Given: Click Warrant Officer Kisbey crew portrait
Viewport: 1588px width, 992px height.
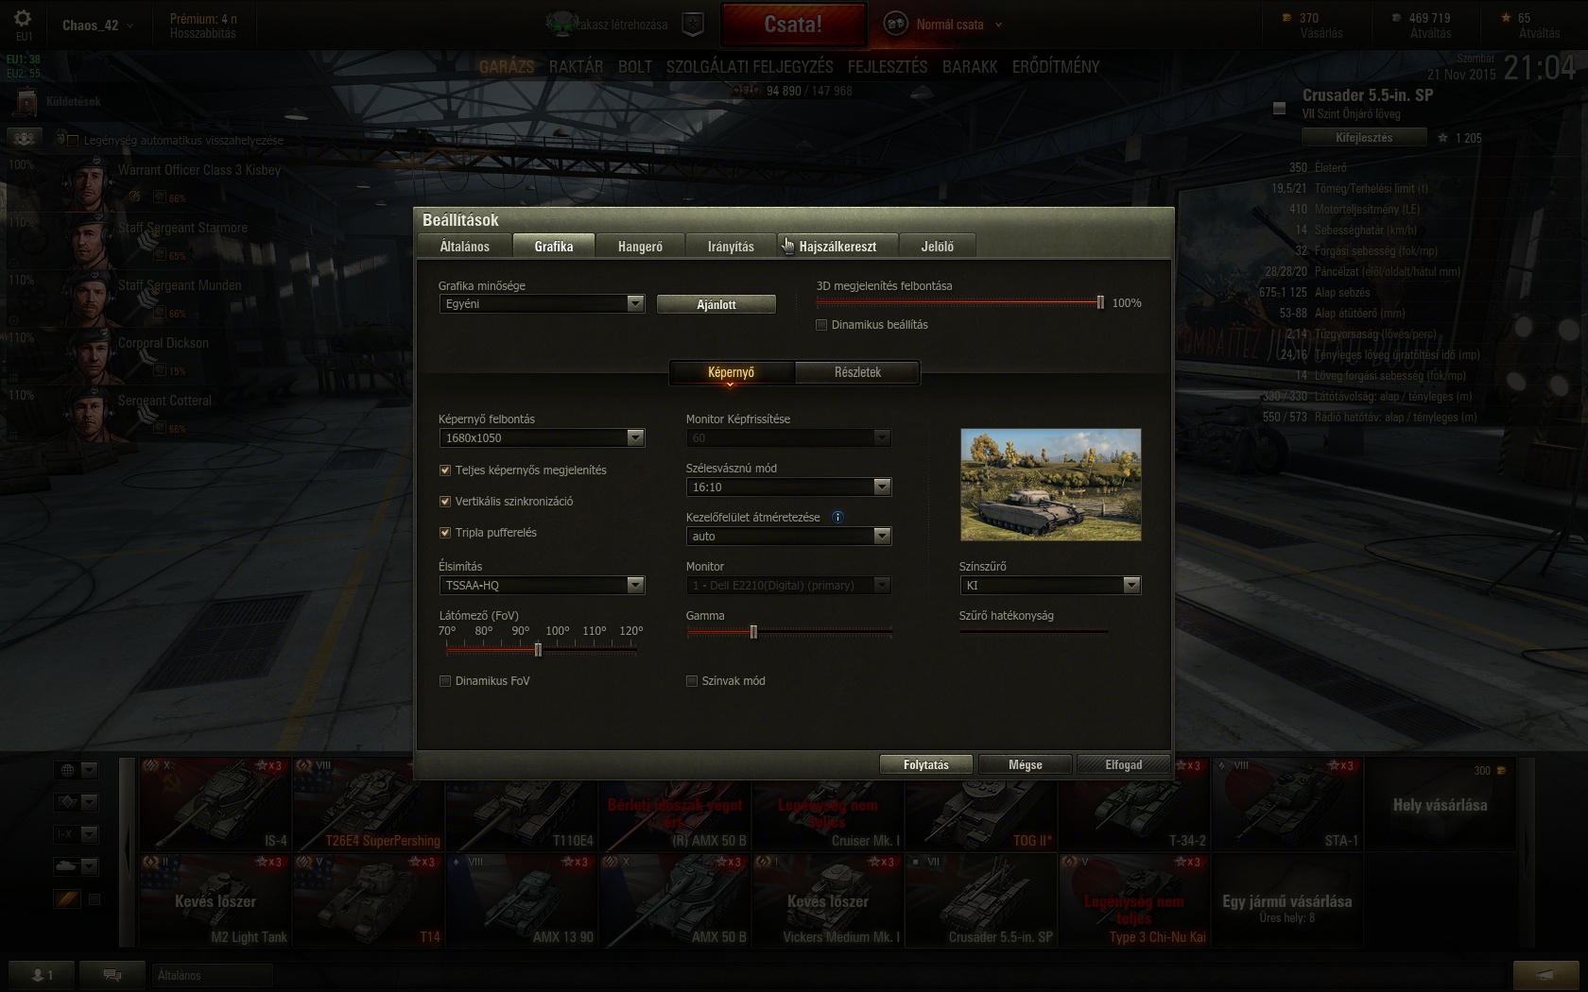Looking at the screenshot, I should click(90, 183).
